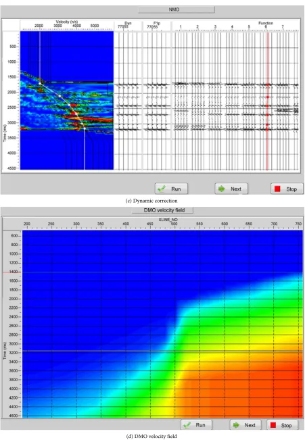Screen dimensions: 305x440
Task: Click velocity tick 2000 on the semblance axis
Action: click(x=39, y=26)
